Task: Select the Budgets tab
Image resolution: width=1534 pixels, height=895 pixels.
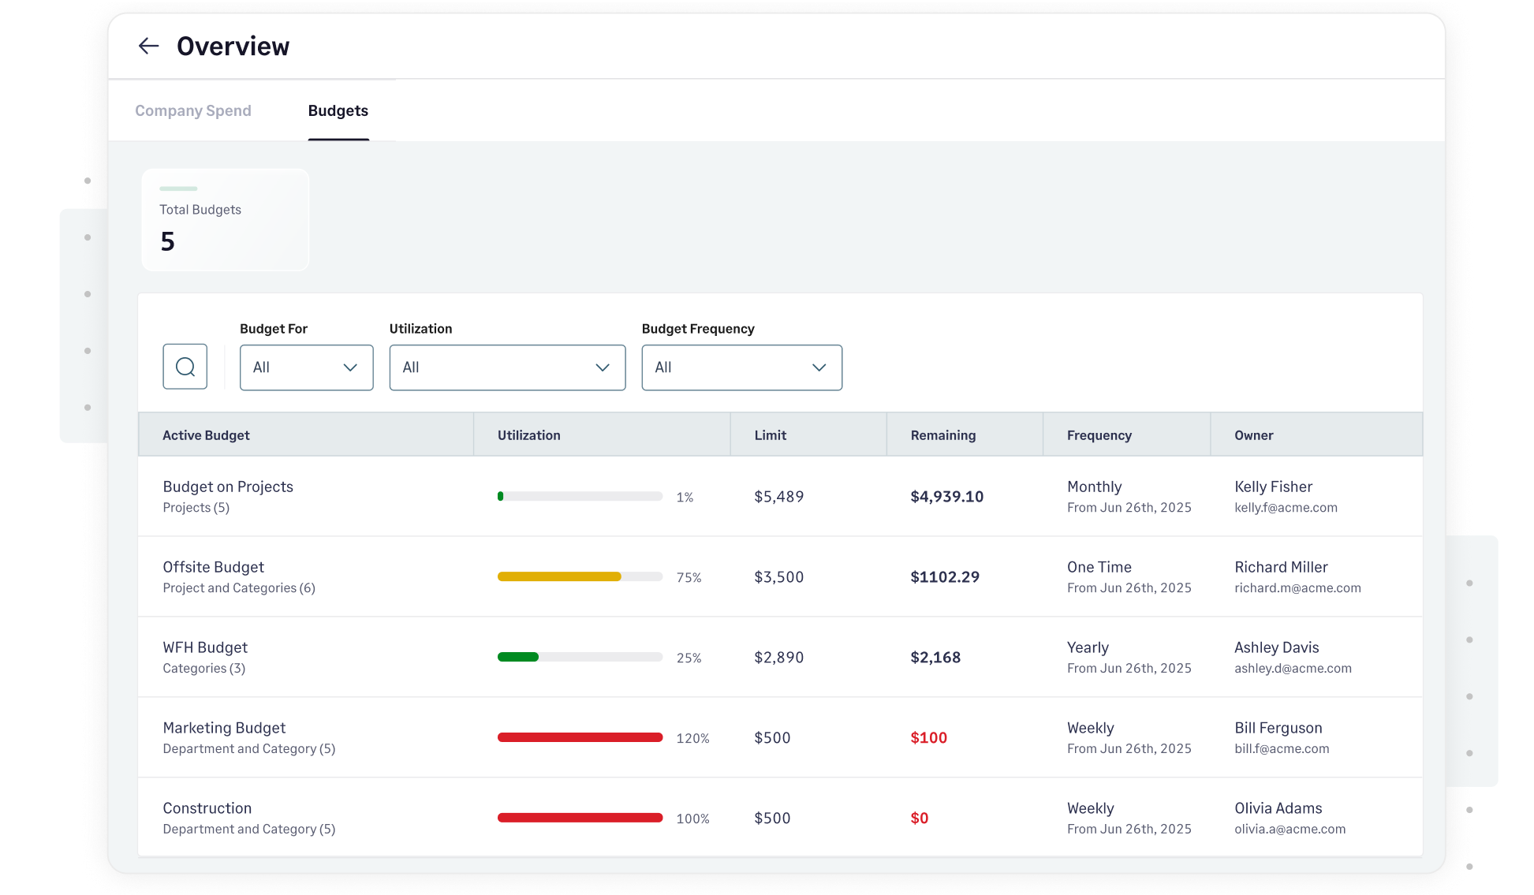Action: 338,110
